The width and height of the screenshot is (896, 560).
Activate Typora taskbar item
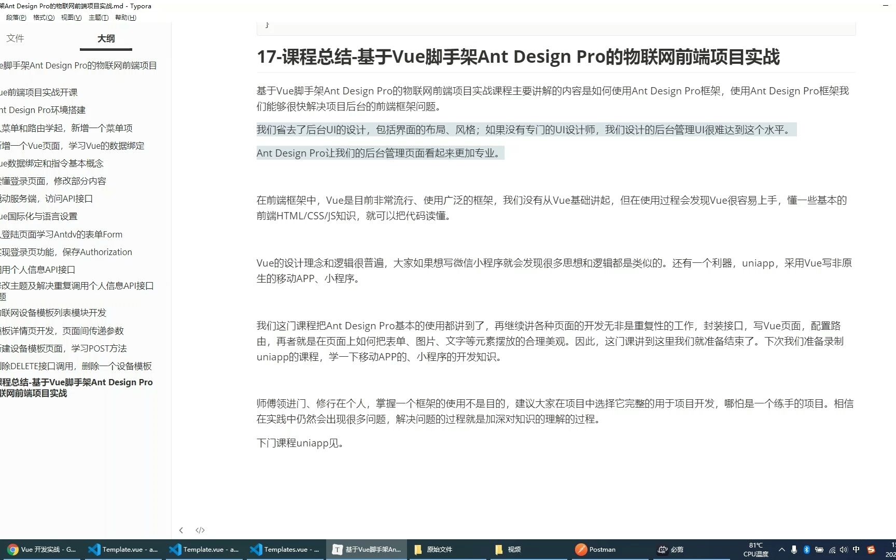pyautogui.click(x=367, y=549)
